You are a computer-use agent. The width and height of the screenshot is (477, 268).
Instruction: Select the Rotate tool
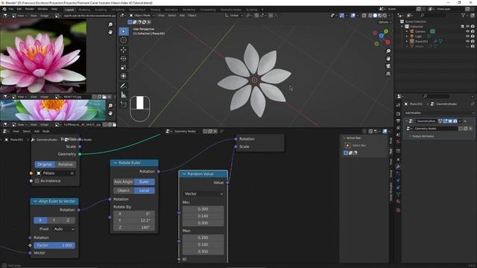[124, 58]
